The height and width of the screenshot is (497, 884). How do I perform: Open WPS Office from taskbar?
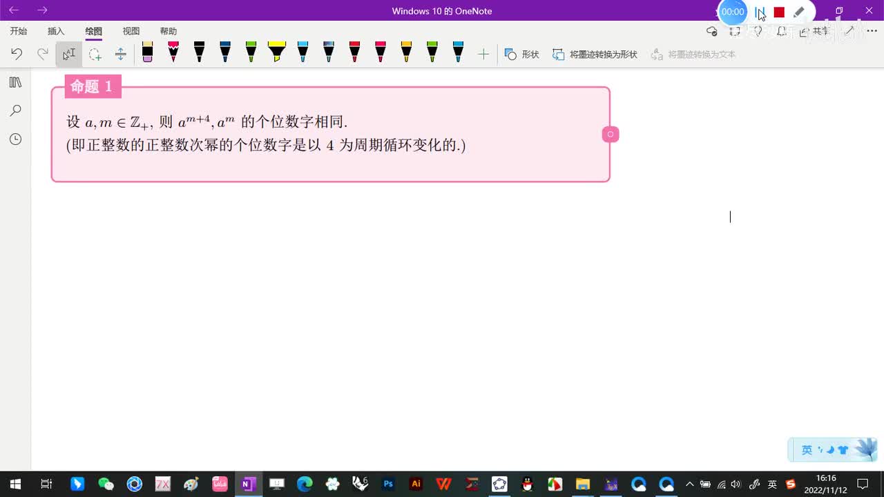444,484
